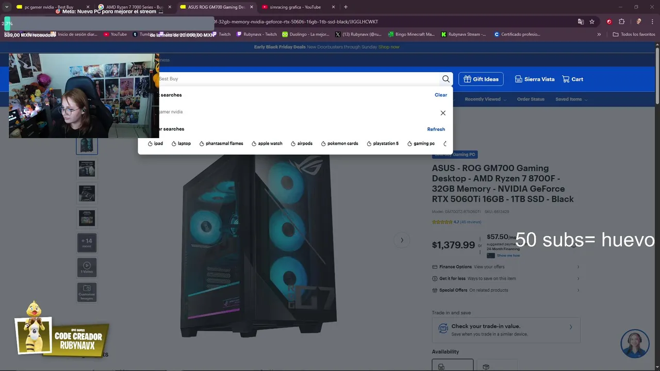This screenshot has height=371, width=660.
Task: Pick the 'pokemon cards' trending search chip
Action: click(x=340, y=144)
